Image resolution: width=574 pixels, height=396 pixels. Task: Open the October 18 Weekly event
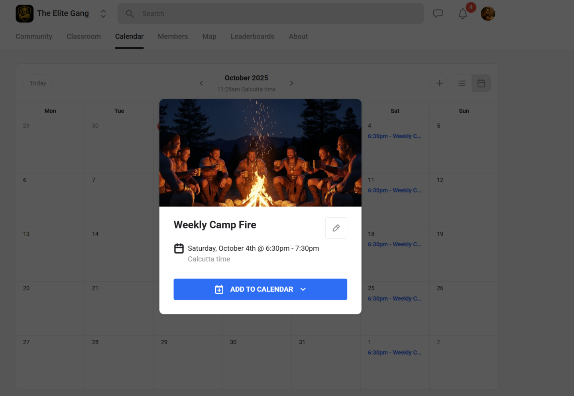click(394, 244)
